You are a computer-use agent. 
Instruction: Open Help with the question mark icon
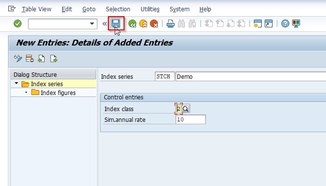tap(285, 23)
